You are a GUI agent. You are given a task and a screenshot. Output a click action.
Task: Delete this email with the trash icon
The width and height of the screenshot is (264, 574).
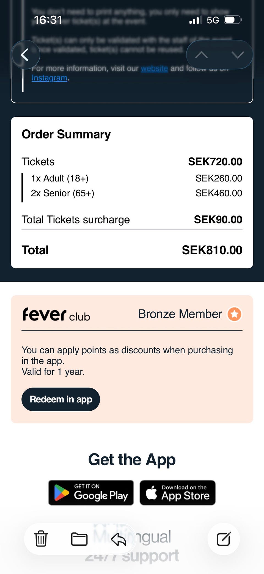pos(41,539)
